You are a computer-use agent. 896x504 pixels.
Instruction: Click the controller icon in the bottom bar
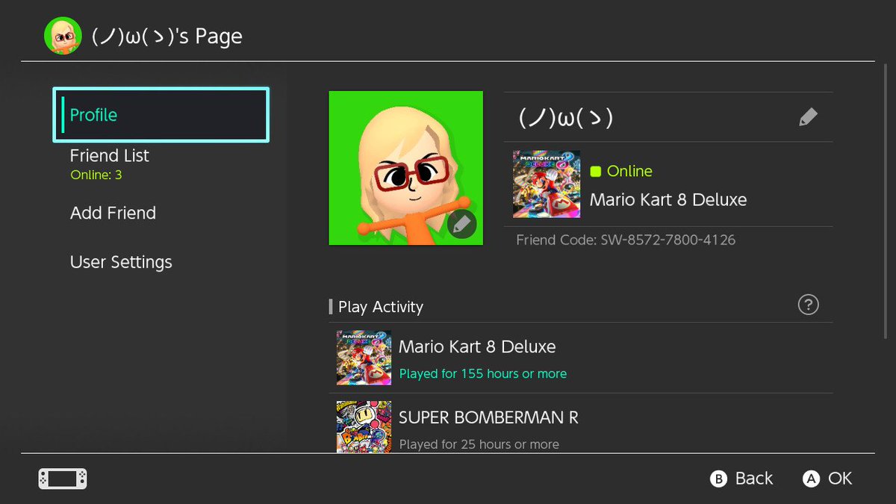click(x=63, y=479)
